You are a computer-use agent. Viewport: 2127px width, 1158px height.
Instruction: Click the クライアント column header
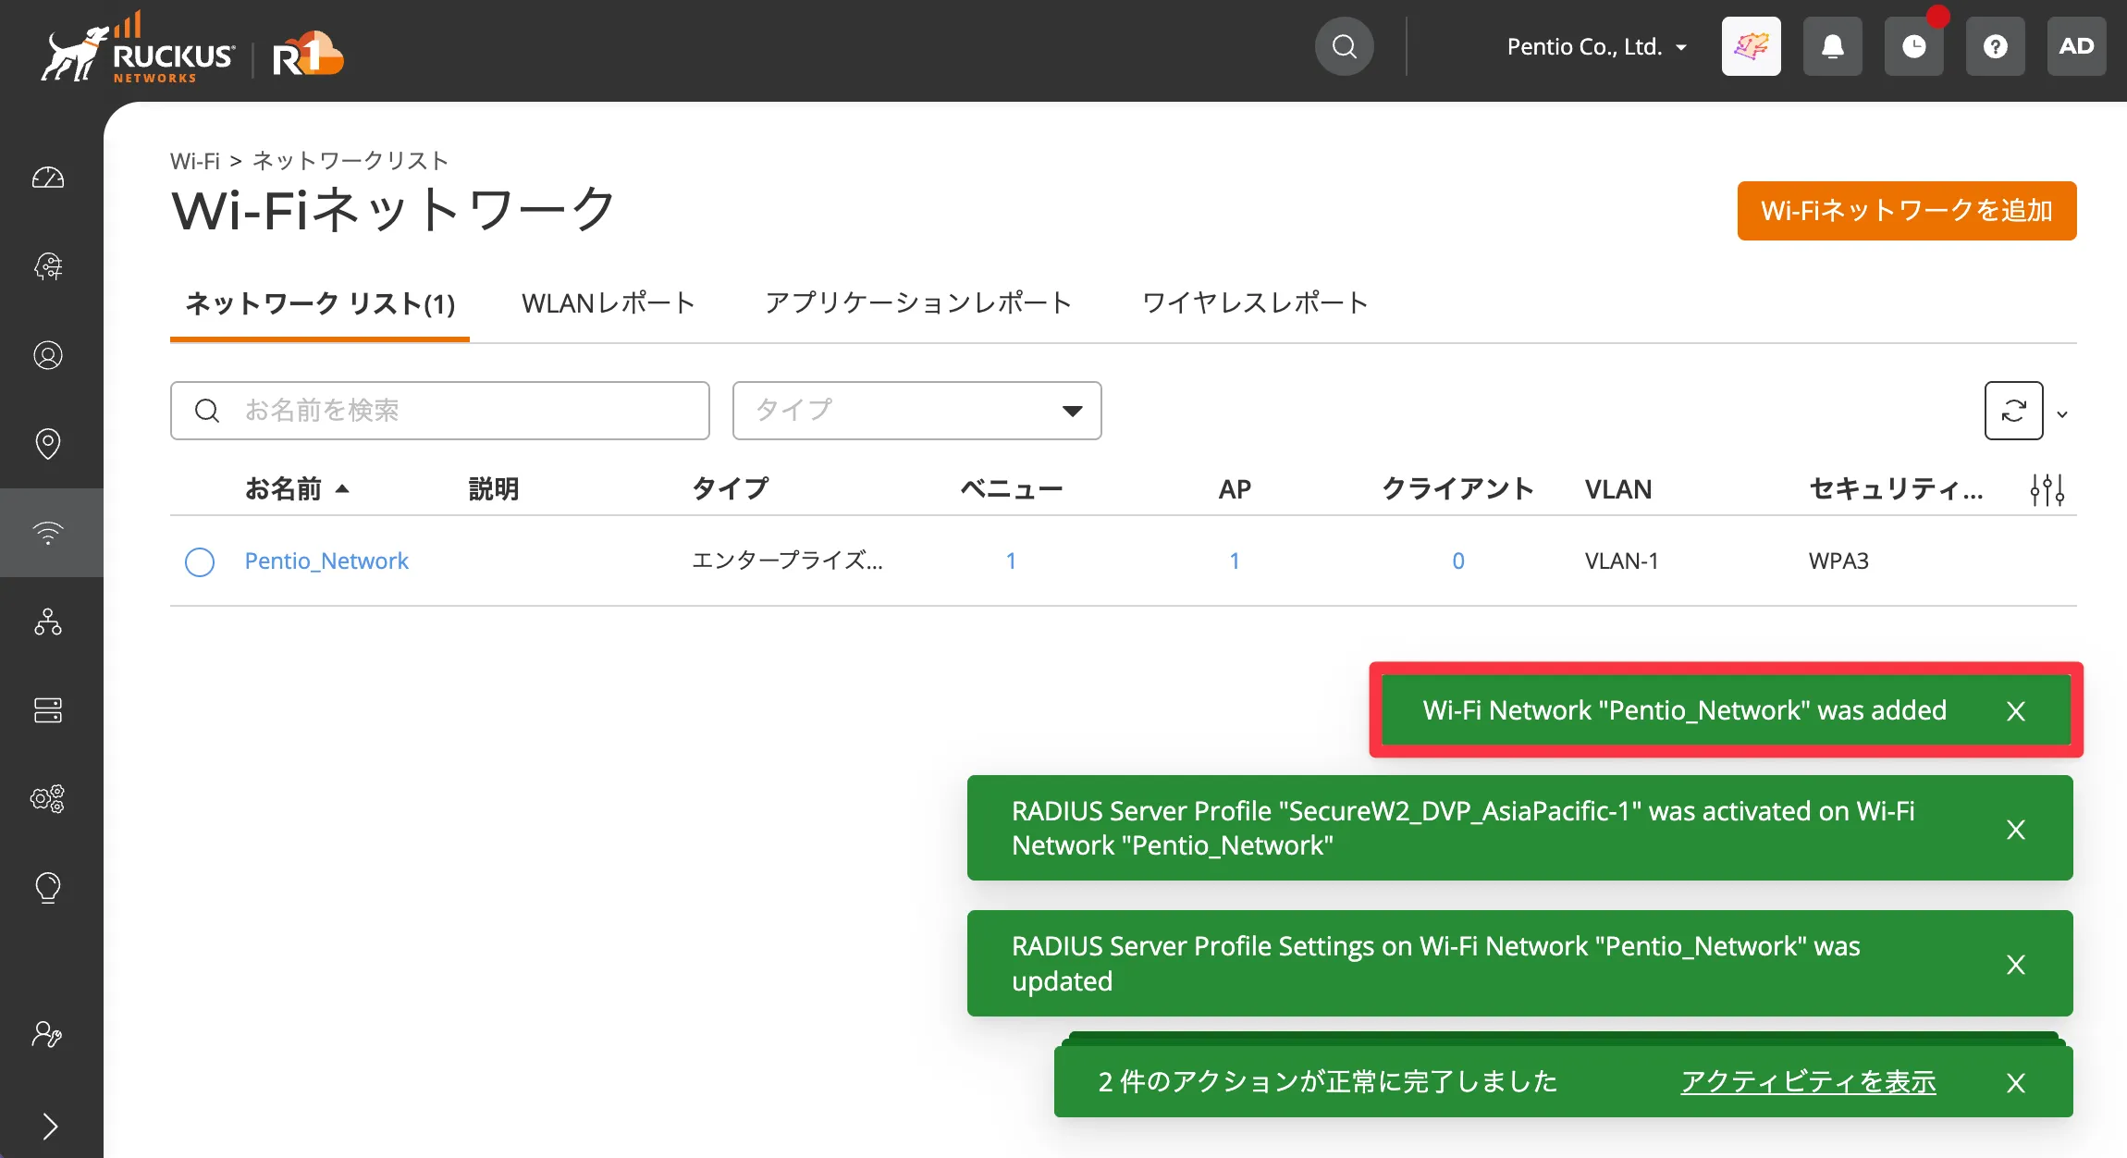tap(1457, 488)
